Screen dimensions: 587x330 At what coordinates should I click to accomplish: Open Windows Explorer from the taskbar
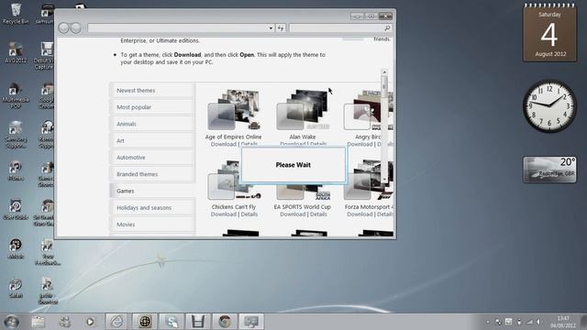point(39,322)
